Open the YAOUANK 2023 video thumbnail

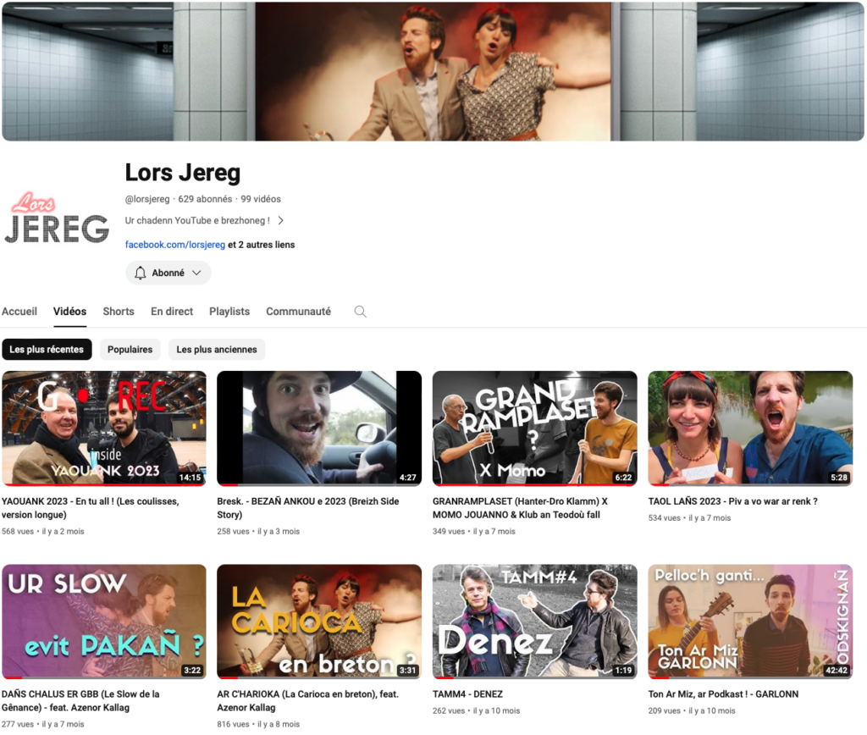[x=104, y=428]
